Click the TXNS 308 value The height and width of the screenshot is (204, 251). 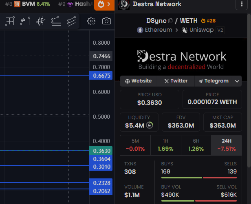pos(130,172)
